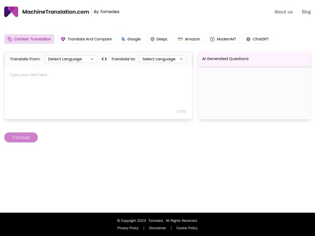Screen dimensions: 315x236
Task: Open the ChatGPT engine tab
Action: [x=258, y=39]
